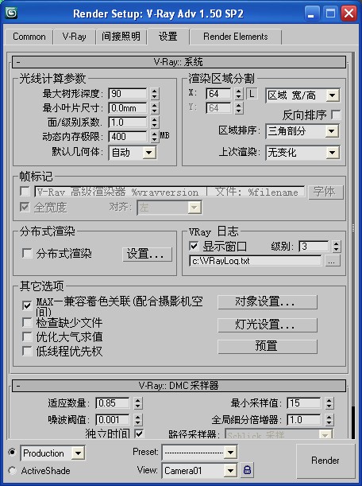Click the spinner for VRay log 级别
The width and height of the screenshot is (362, 486).
pos(337,247)
